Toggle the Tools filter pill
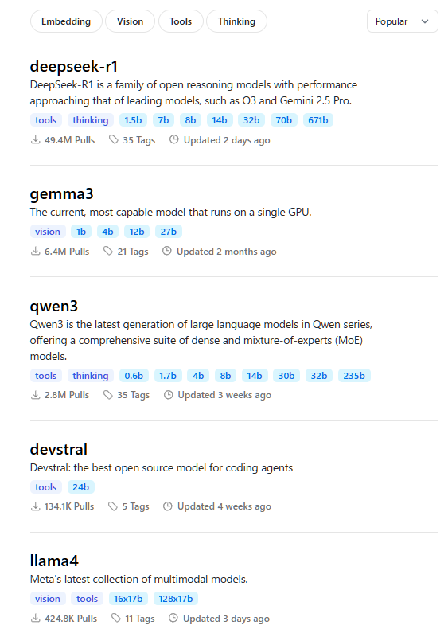This screenshot has height=633, width=448. (181, 21)
